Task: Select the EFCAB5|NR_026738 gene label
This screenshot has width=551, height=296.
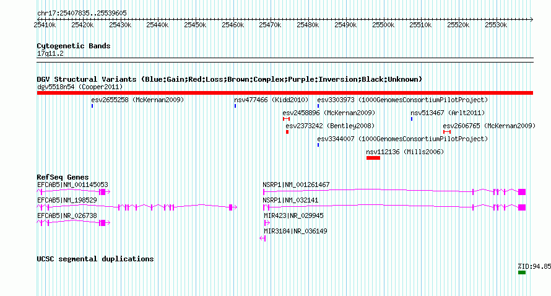Action: pos(67,215)
